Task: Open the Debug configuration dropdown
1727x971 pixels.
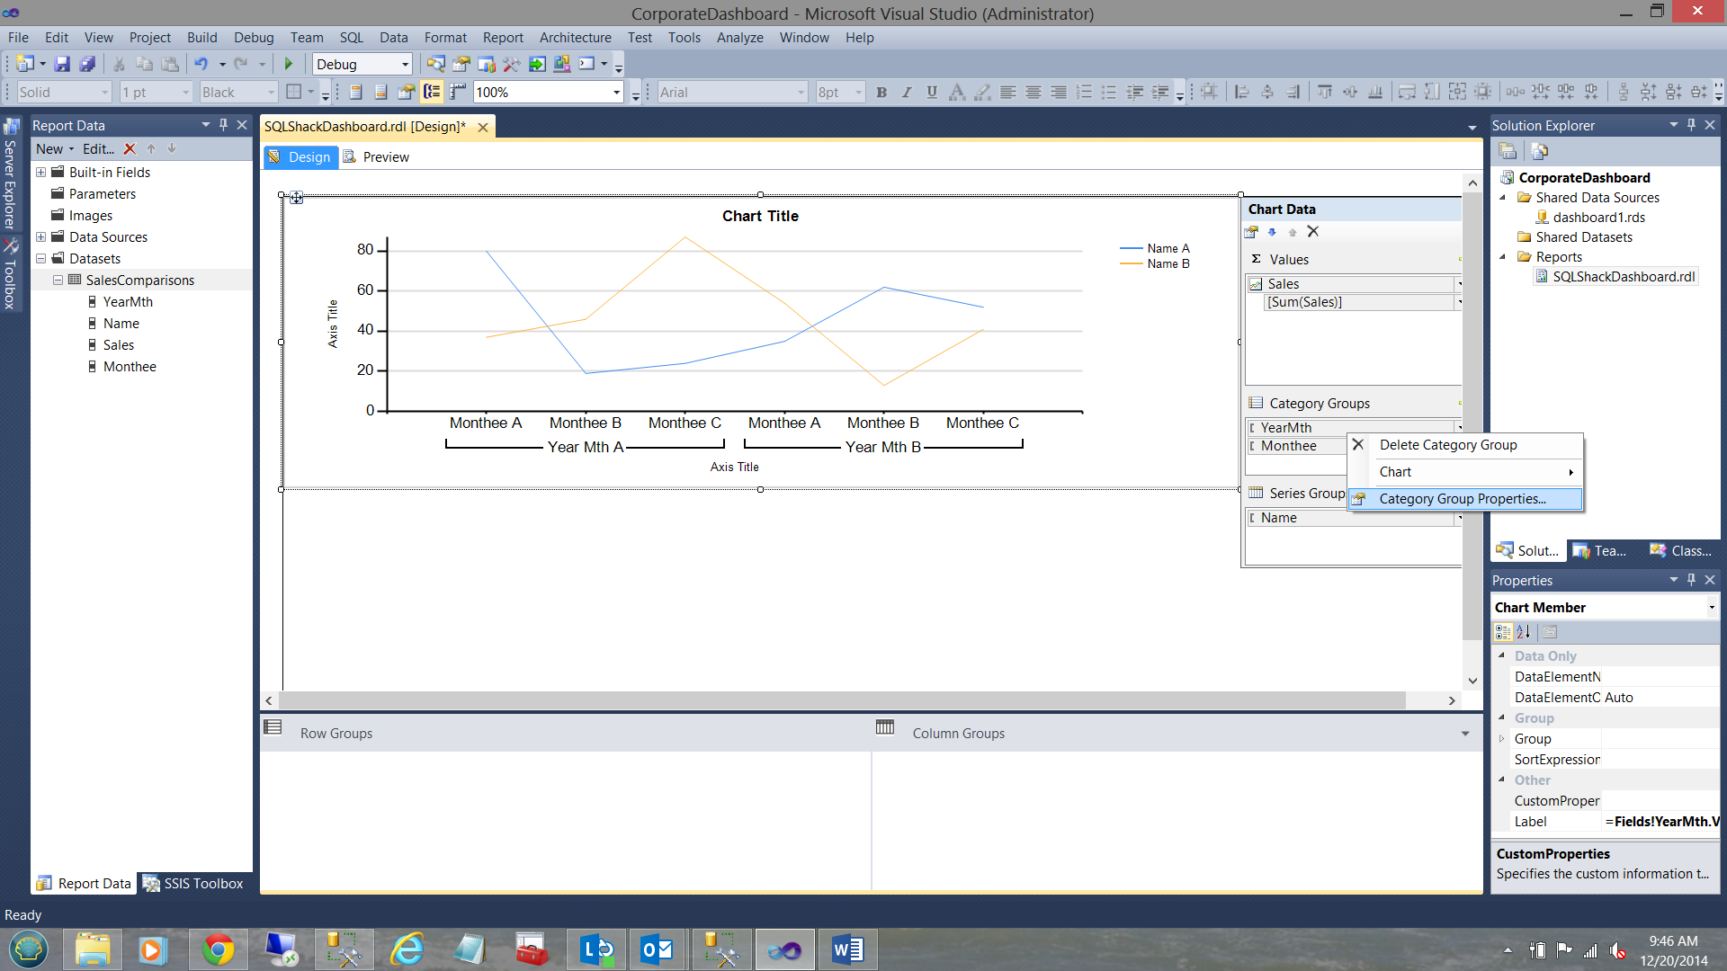Action: [405, 64]
